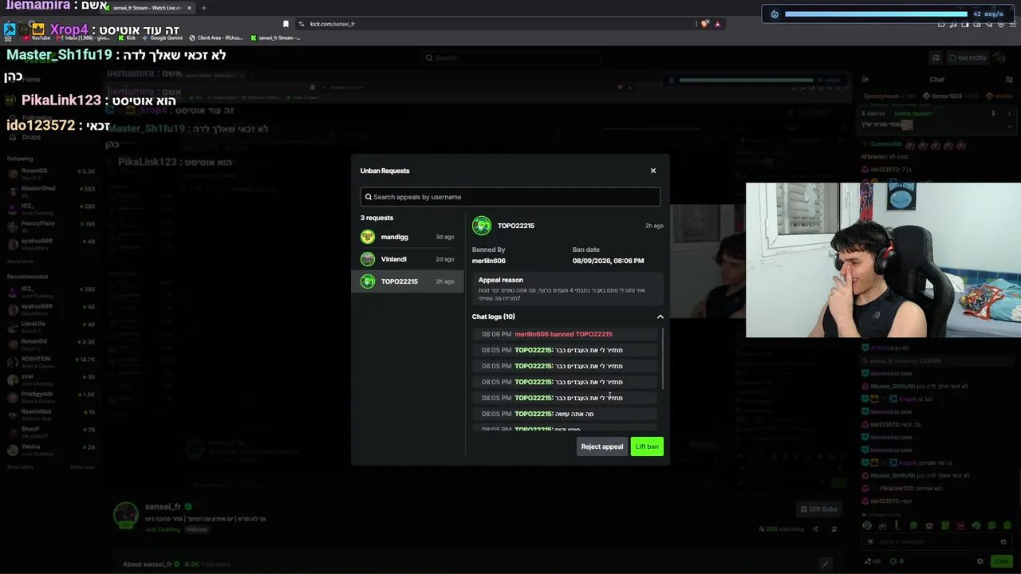Viewport: 1021px width, 574px height.
Task: Click the chat logs scrollbar
Action: click(662, 359)
